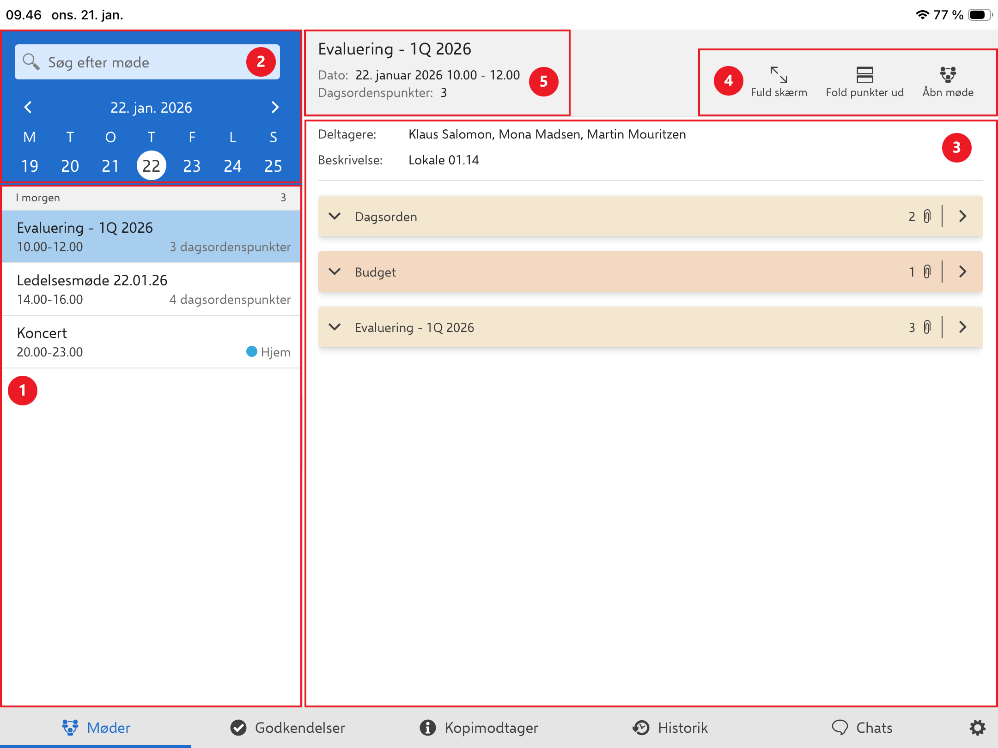Screen dimensions: 998x748
Task: Open the Evaluering - 1Q 2026 meeting in list
Action: point(151,236)
